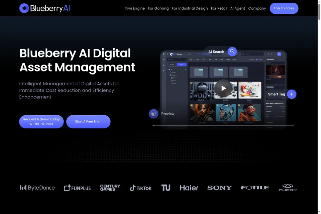Click the Century Games logo
321x214 pixels.
pos(110,188)
